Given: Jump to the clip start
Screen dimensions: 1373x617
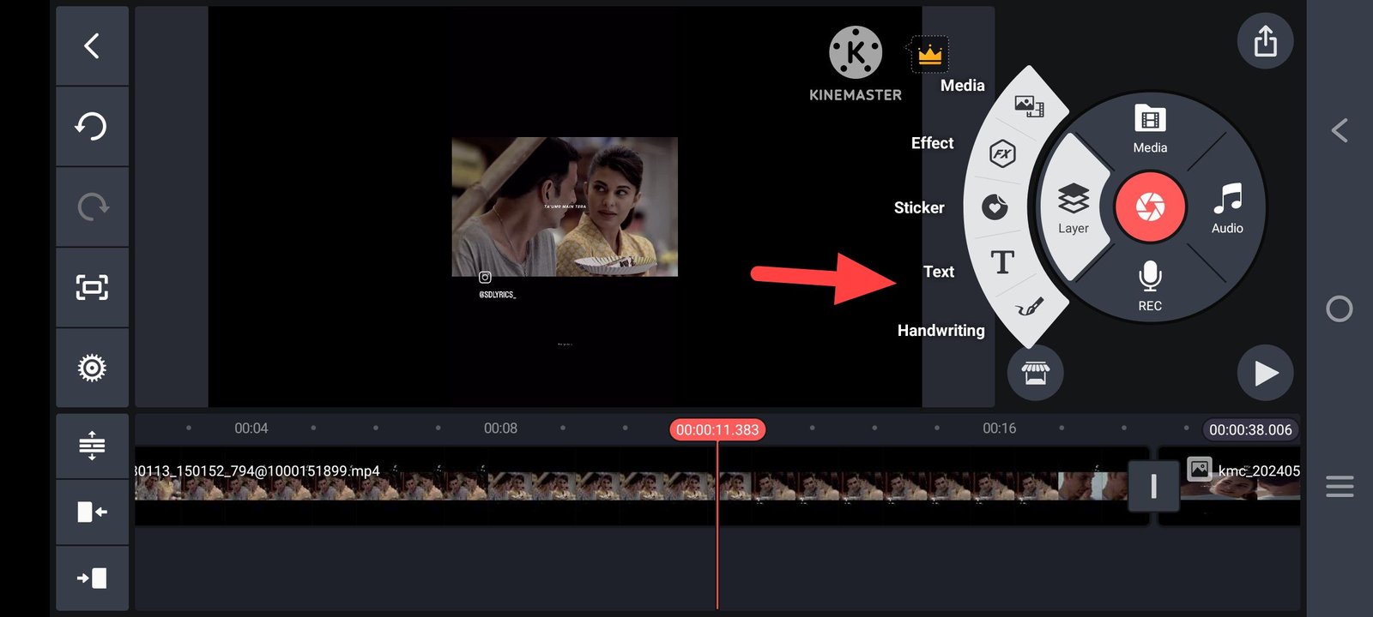Looking at the screenshot, I should [92, 512].
